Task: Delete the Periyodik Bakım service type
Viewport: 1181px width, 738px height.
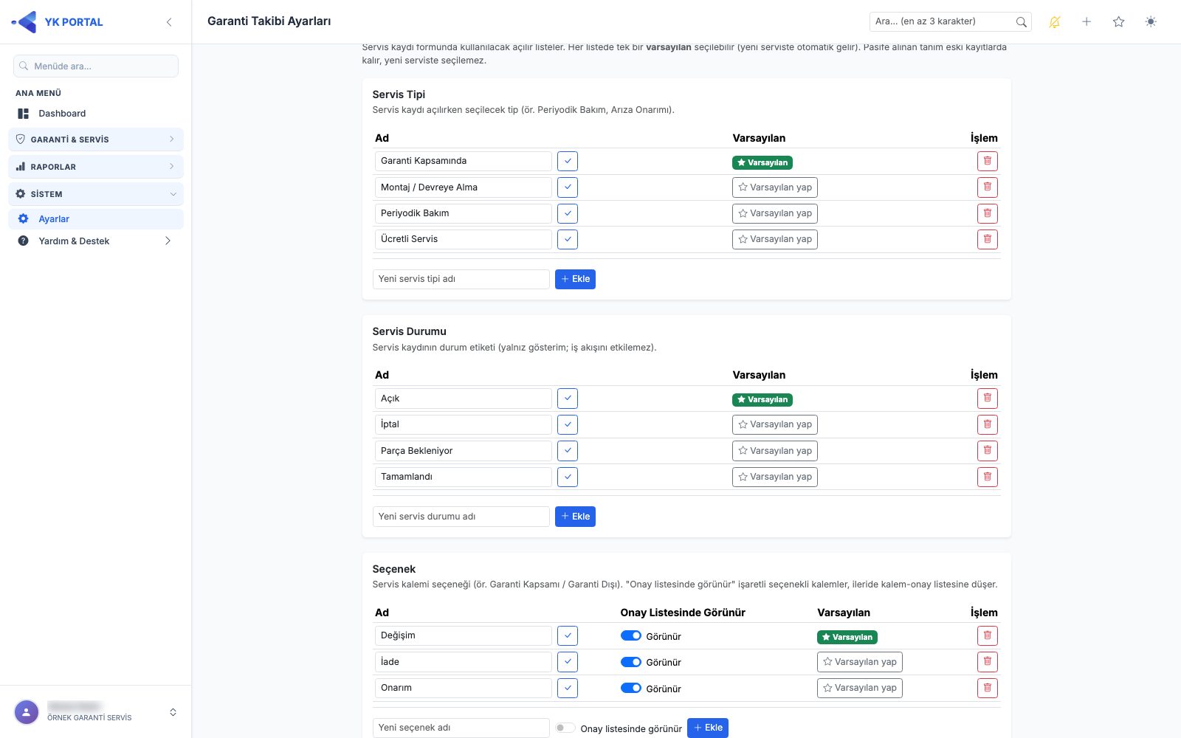Action: [x=988, y=213]
